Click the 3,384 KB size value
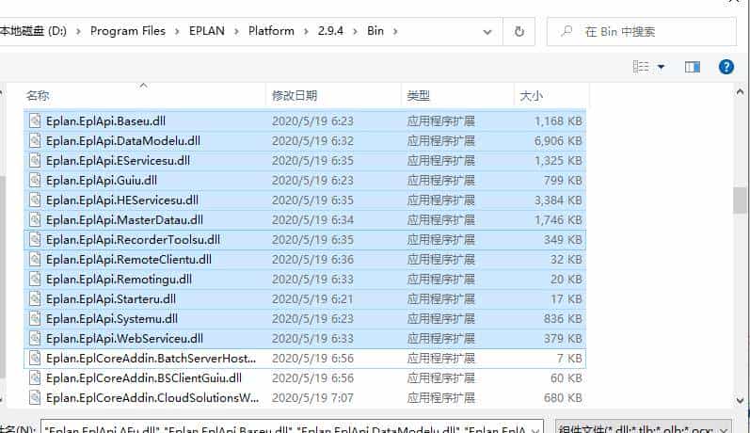The height and width of the screenshot is (433, 750). 558,200
